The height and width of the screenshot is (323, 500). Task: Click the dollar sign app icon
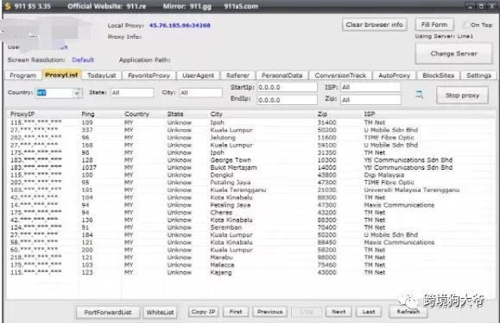[x=8, y=6]
